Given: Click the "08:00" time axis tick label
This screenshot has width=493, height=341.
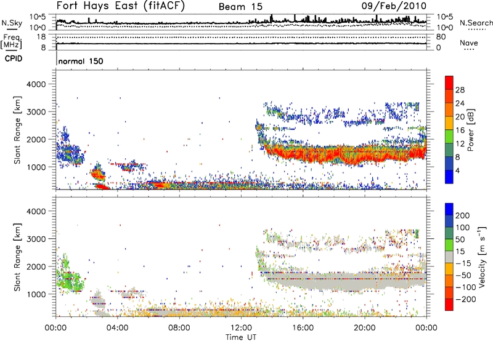Looking at the screenshot, I should [x=179, y=328].
